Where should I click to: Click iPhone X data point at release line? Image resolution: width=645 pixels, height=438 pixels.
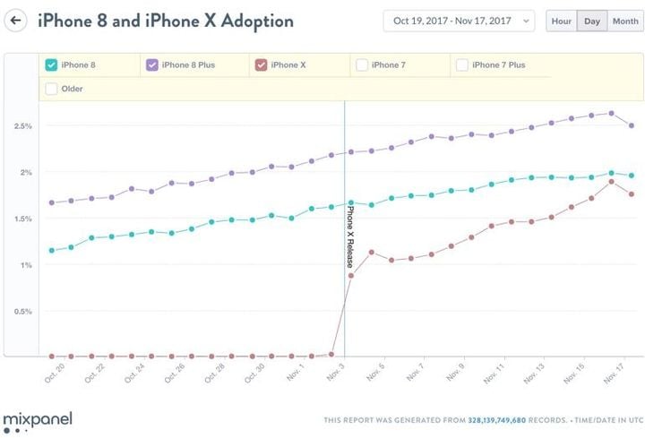351,276
